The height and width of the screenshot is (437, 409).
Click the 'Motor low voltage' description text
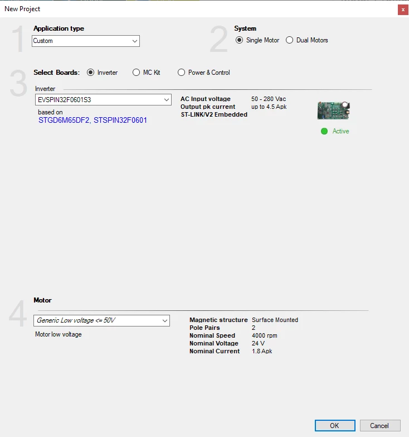59,334
